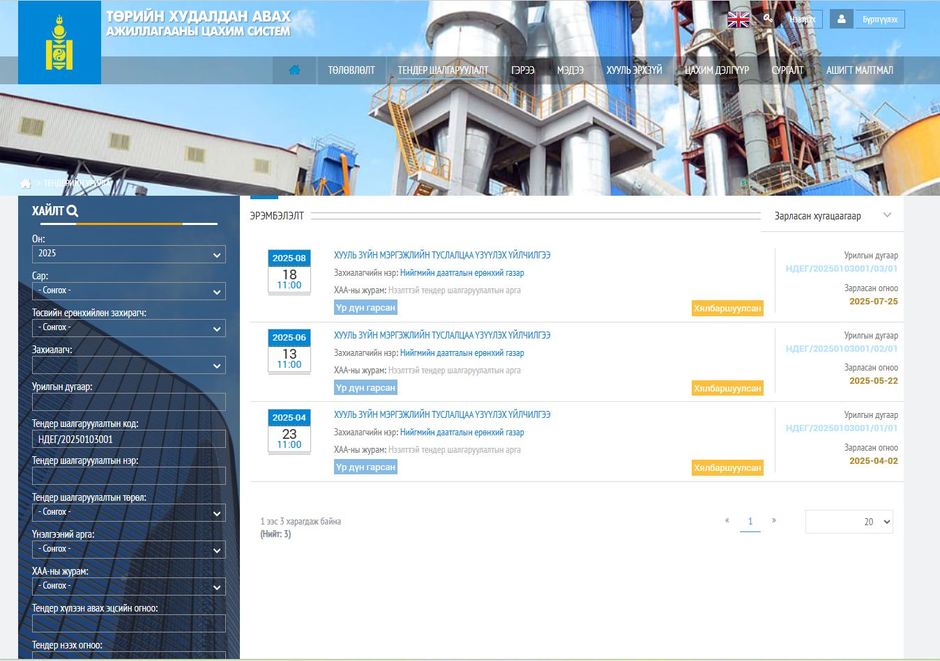Click the search magnifier icon beside ХАЙЛТ
Viewport: 940px width, 661px height.
tap(73, 211)
